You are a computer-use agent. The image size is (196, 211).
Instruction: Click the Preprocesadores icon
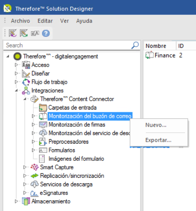(43, 142)
